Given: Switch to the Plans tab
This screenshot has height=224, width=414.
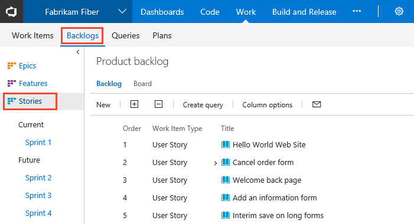Looking at the screenshot, I should 162,35.
